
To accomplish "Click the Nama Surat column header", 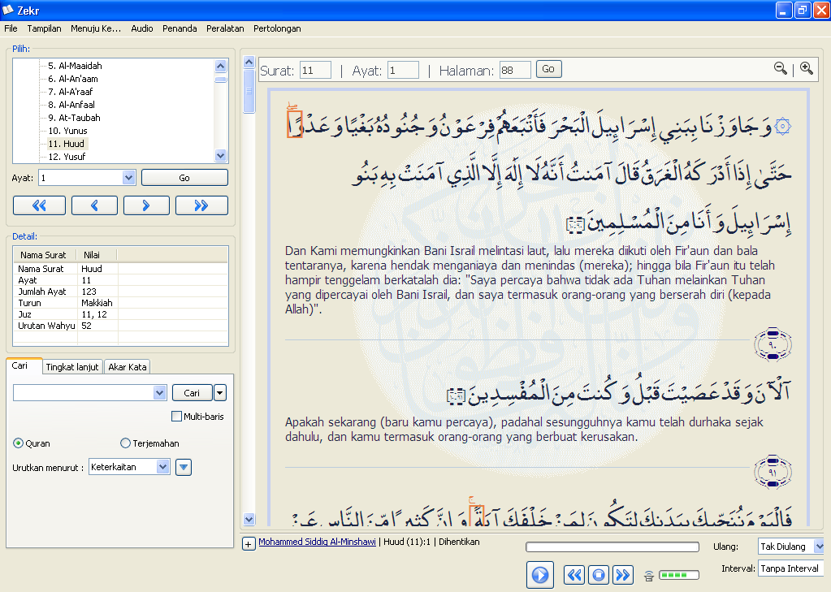I will pyautogui.click(x=43, y=255).
